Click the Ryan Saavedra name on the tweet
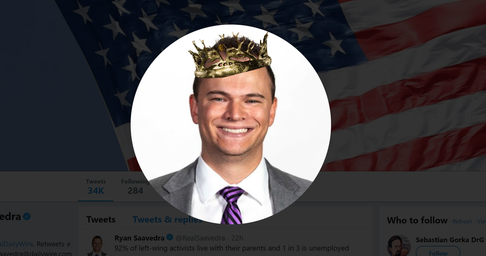The height and width of the screenshot is (256, 486). (x=140, y=238)
